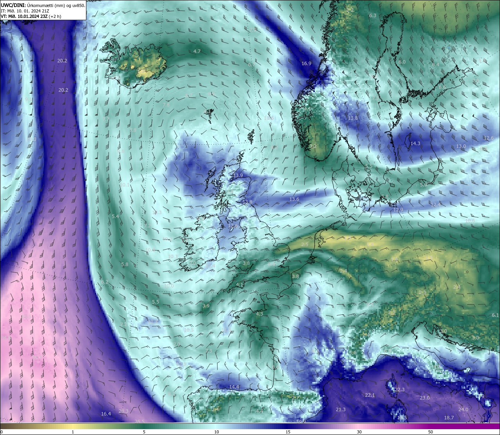
Task: Click the 'UWC/DINI: Úrkomumætti (mm) og uv850.' title
Action: (43, 5)
